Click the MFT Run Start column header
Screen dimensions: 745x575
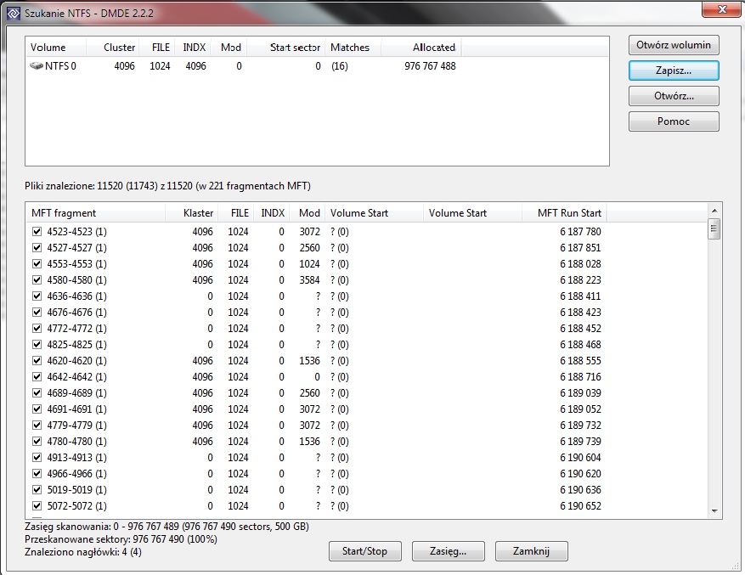564,213
